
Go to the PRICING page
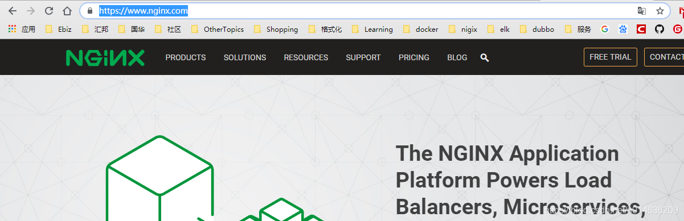[x=414, y=57]
